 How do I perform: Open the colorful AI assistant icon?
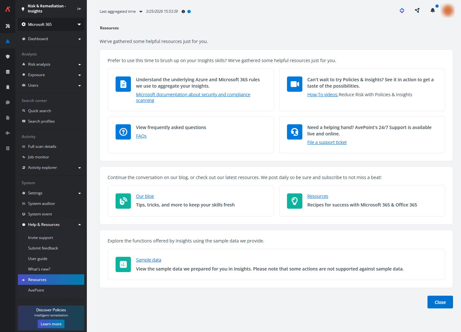(x=402, y=11)
